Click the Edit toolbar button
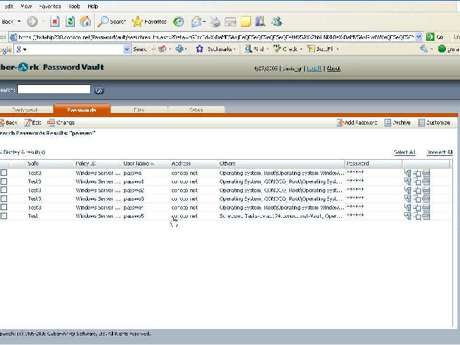Screen dimensions: 460x345 click(x=33, y=123)
